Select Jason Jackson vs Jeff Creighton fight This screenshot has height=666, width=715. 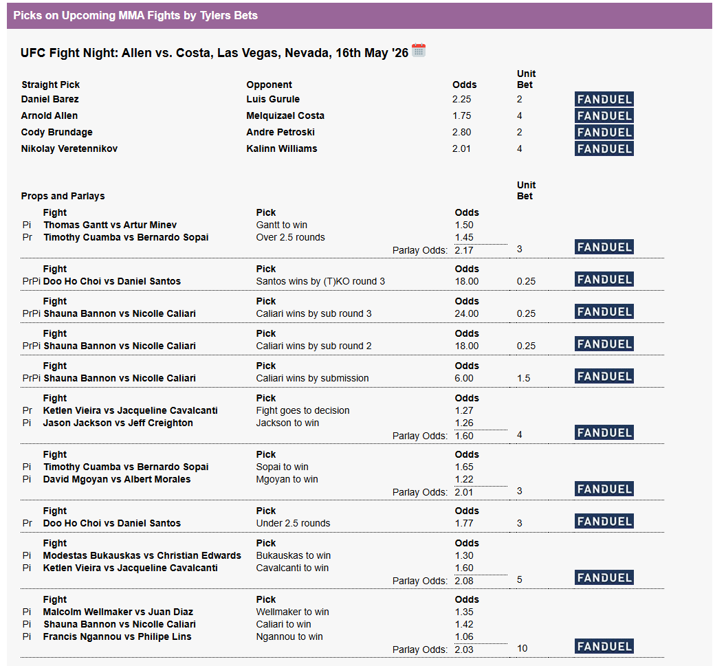pyautogui.click(x=118, y=423)
